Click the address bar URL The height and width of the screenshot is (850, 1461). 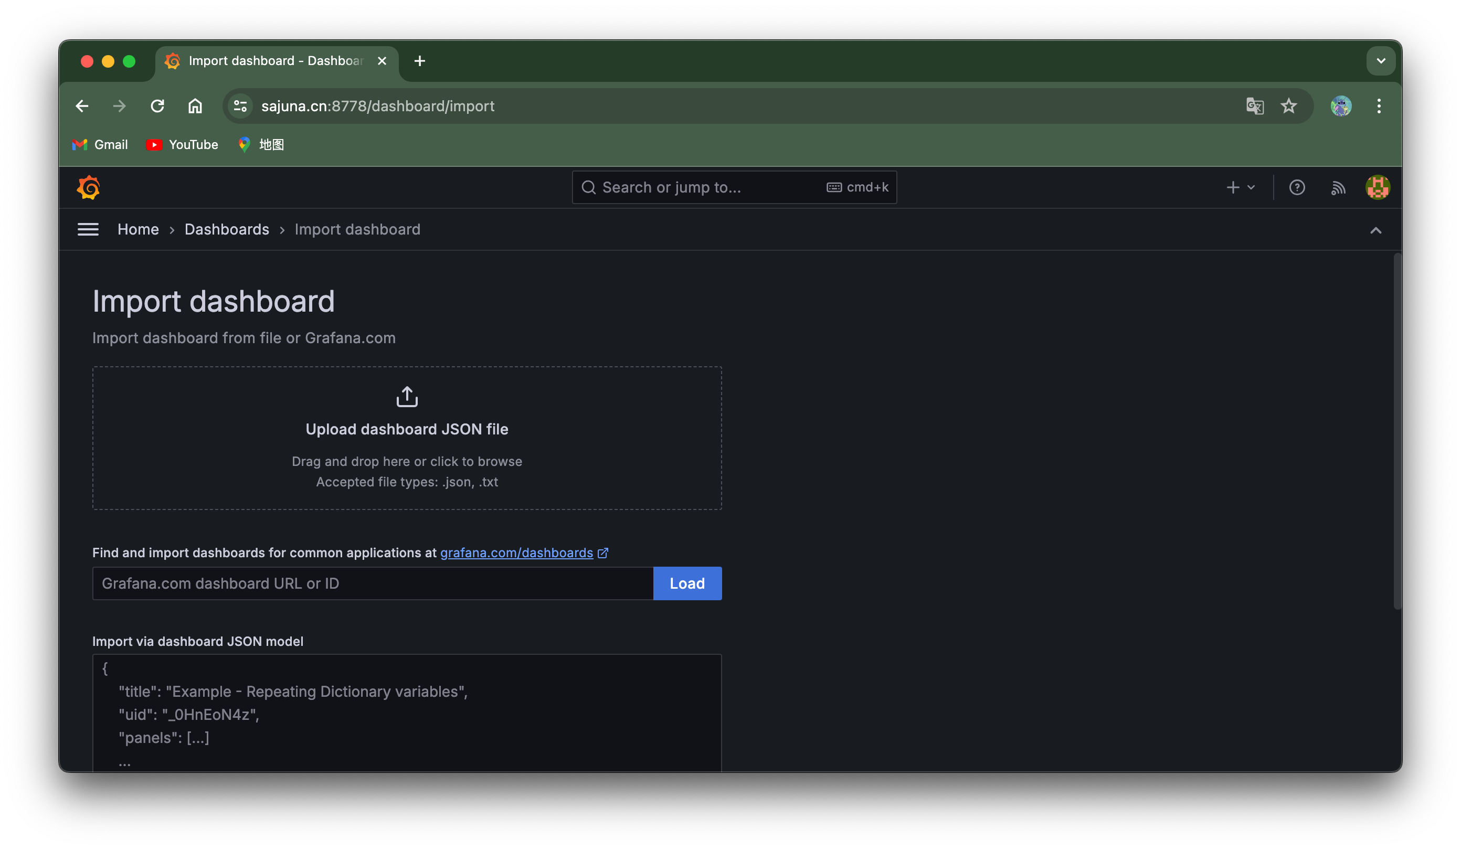[377, 106]
